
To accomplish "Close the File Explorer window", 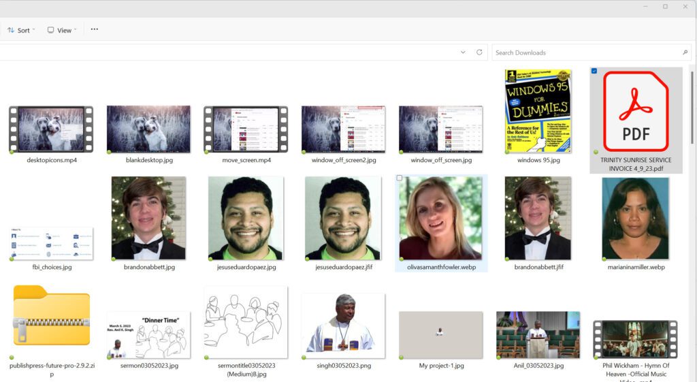I will [x=685, y=6].
